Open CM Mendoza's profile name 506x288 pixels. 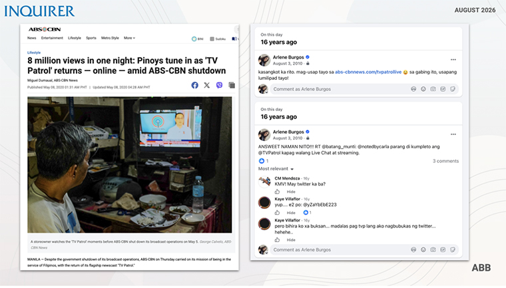(x=287, y=178)
